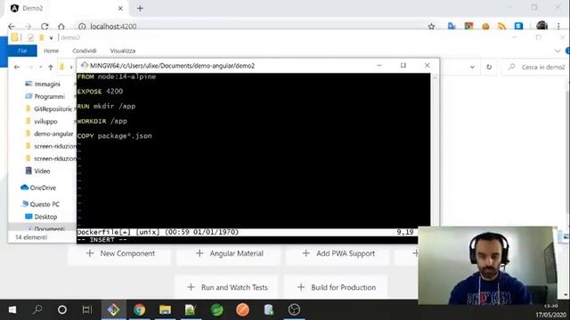Open Windows taskbar search
Viewport: 570px width, 320px height.
(37, 310)
